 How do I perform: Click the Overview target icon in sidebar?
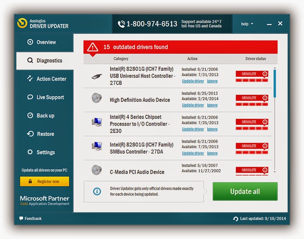(x=30, y=42)
